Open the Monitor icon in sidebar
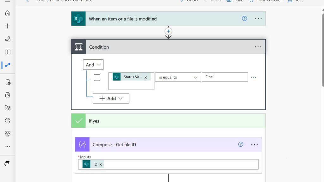This screenshot has height=182, width=324. (8, 134)
